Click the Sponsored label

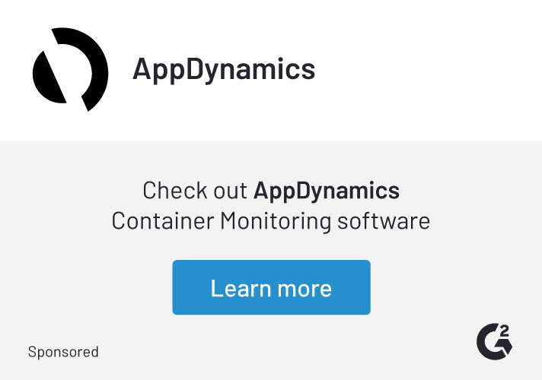[x=63, y=352]
